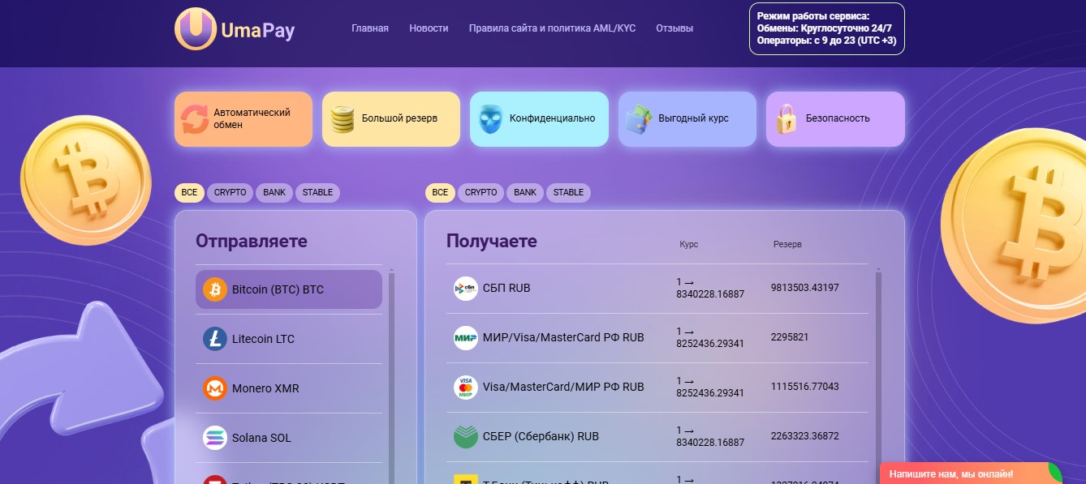This screenshot has width=1086, height=484.
Task: Open the Отзывы page
Action: click(674, 28)
